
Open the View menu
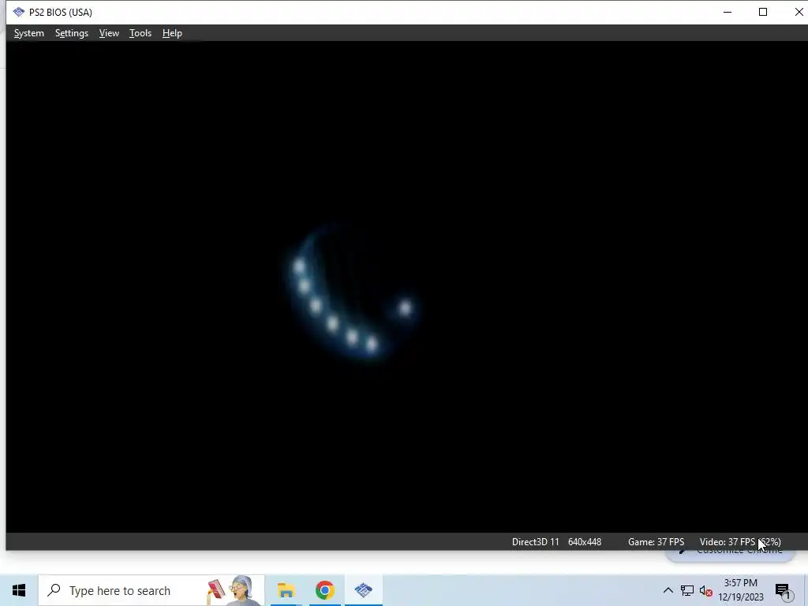coord(109,33)
